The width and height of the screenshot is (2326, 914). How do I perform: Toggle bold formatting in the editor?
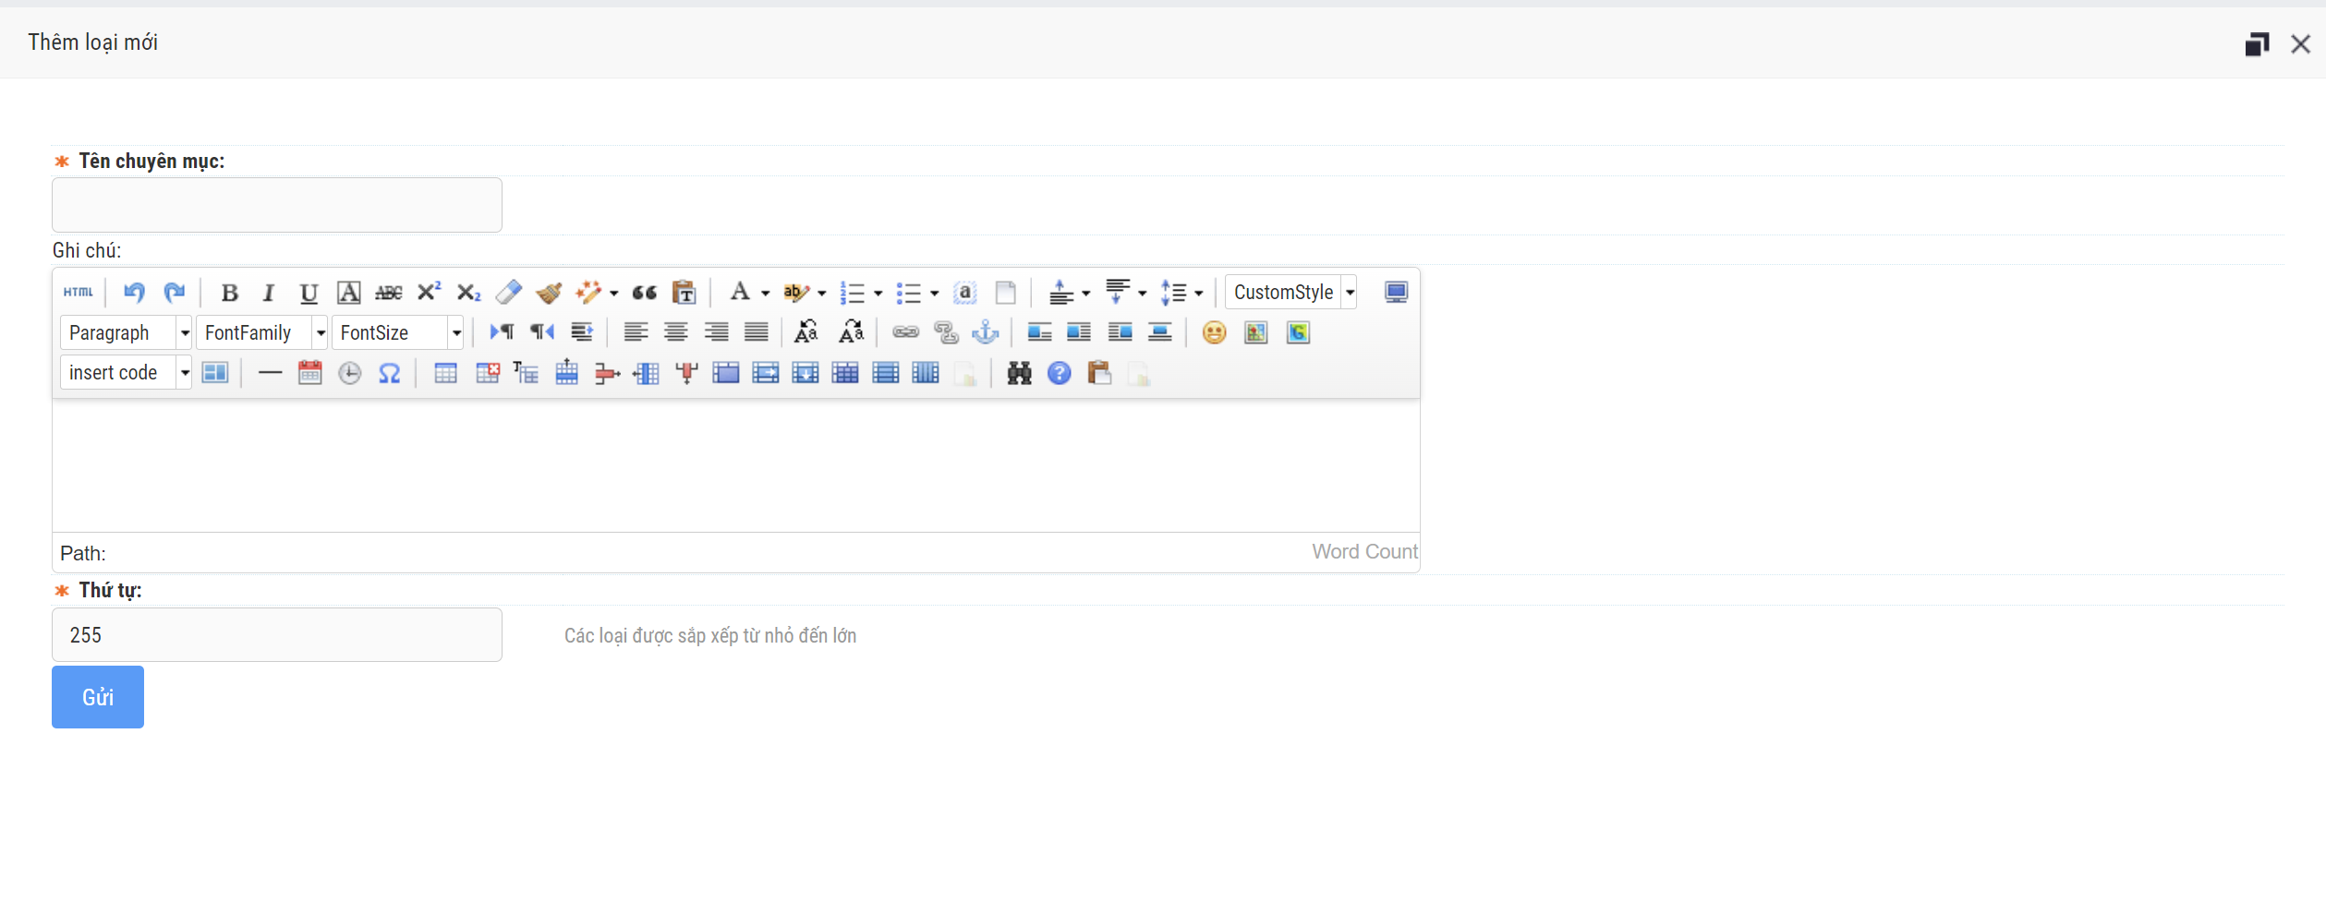(x=230, y=293)
